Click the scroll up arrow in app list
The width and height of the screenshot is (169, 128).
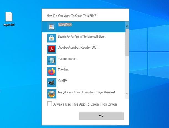pyautogui.click(x=127, y=26)
